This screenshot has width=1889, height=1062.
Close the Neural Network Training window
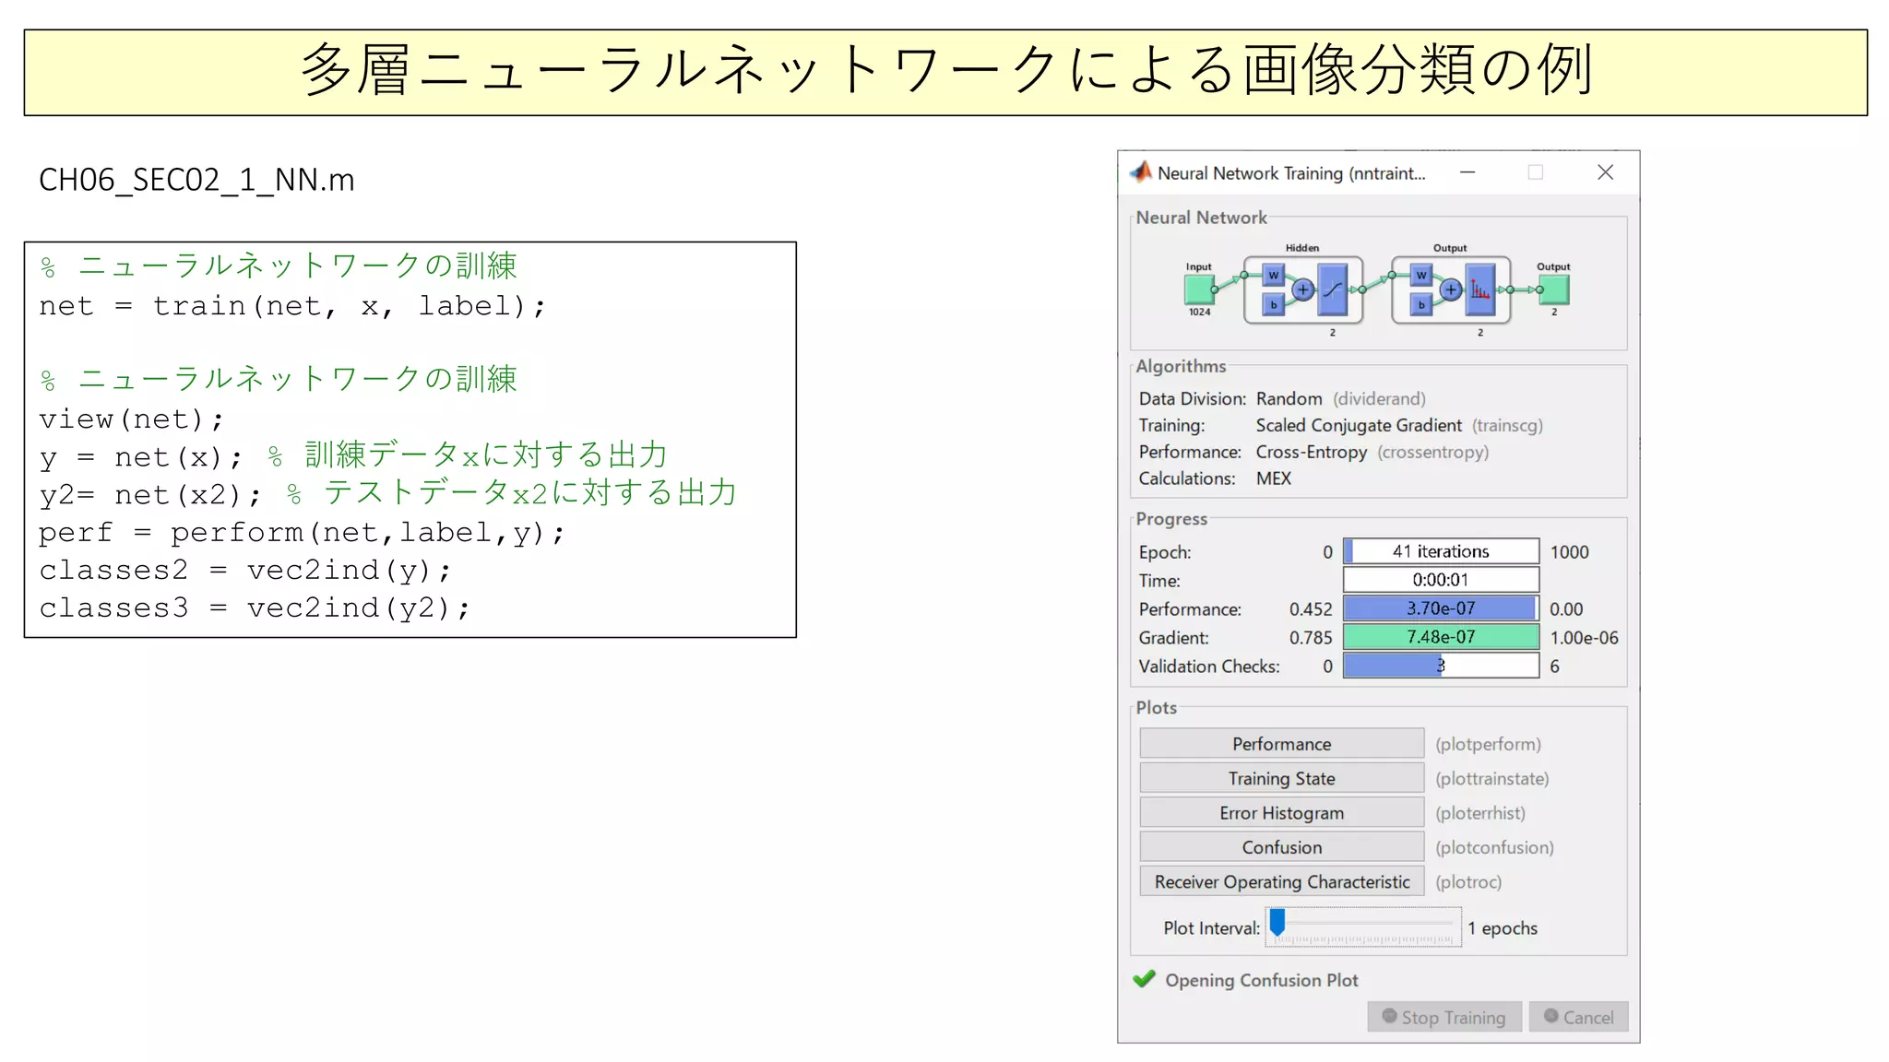click(1606, 172)
